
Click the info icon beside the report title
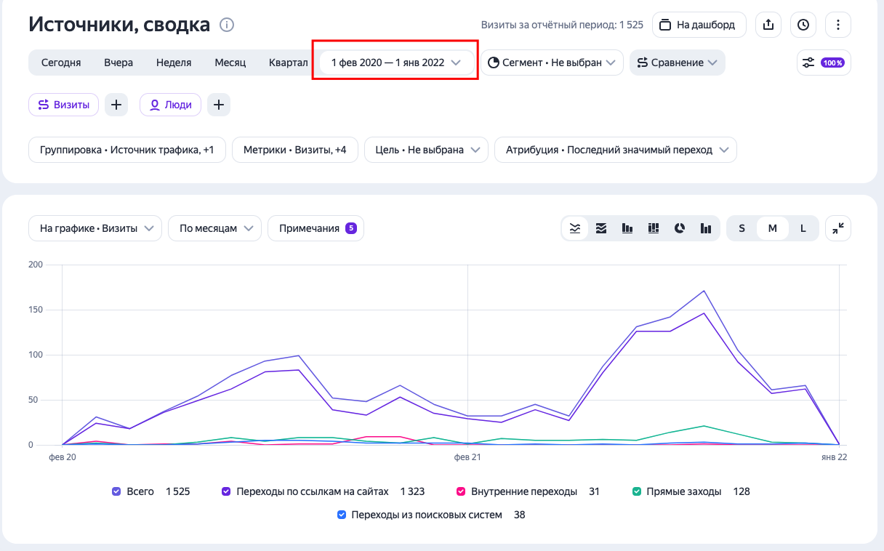(x=227, y=25)
